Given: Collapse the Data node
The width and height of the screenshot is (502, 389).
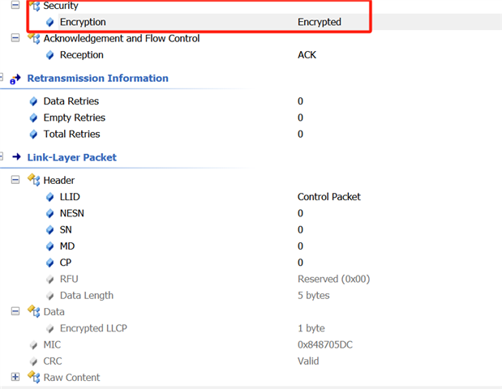Looking at the screenshot, I should click(x=15, y=311).
